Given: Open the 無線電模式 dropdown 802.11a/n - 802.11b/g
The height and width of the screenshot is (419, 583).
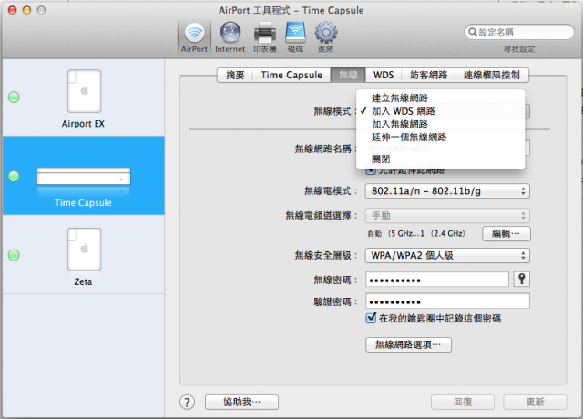Looking at the screenshot, I should coord(447,191).
